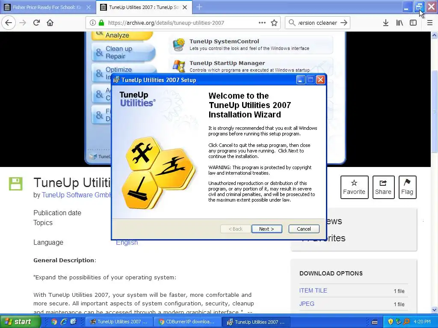The image size is (438, 328).
Task: Open site information icon in address bar
Action: pyautogui.click(x=93, y=23)
